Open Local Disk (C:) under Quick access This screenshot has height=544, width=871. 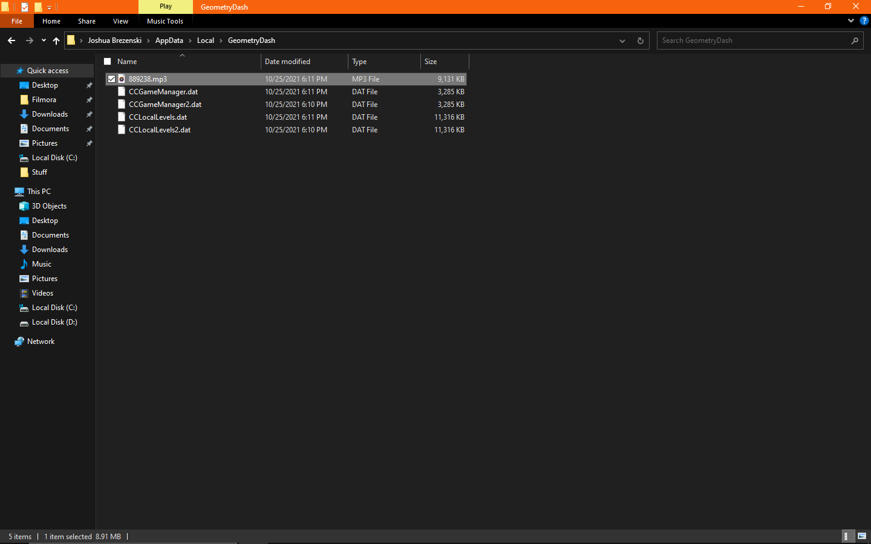click(54, 158)
